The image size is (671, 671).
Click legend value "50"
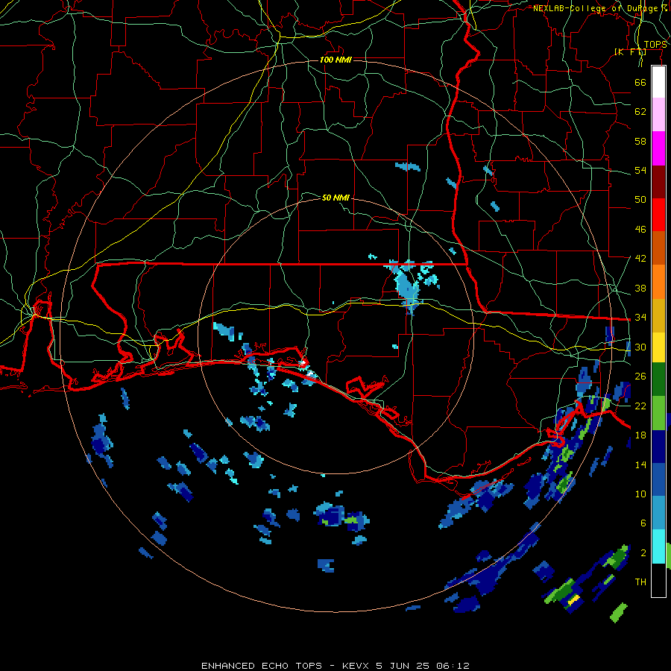[x=640, y=200]
